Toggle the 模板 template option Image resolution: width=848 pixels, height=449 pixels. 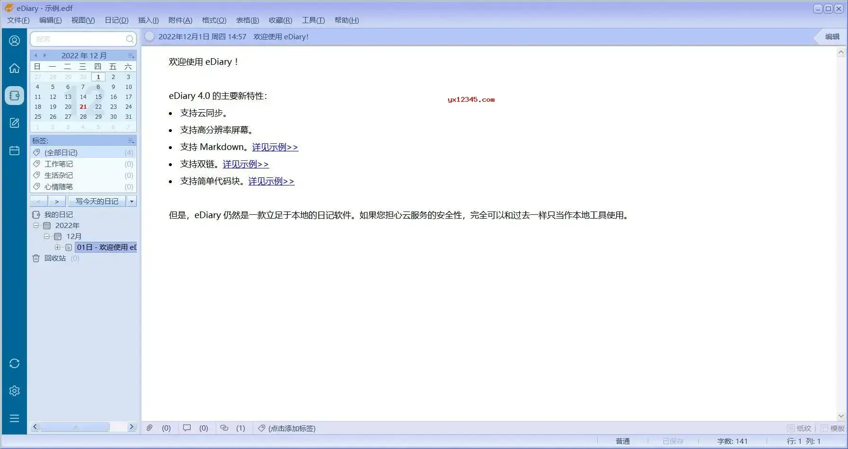click(x=833, y=428)
